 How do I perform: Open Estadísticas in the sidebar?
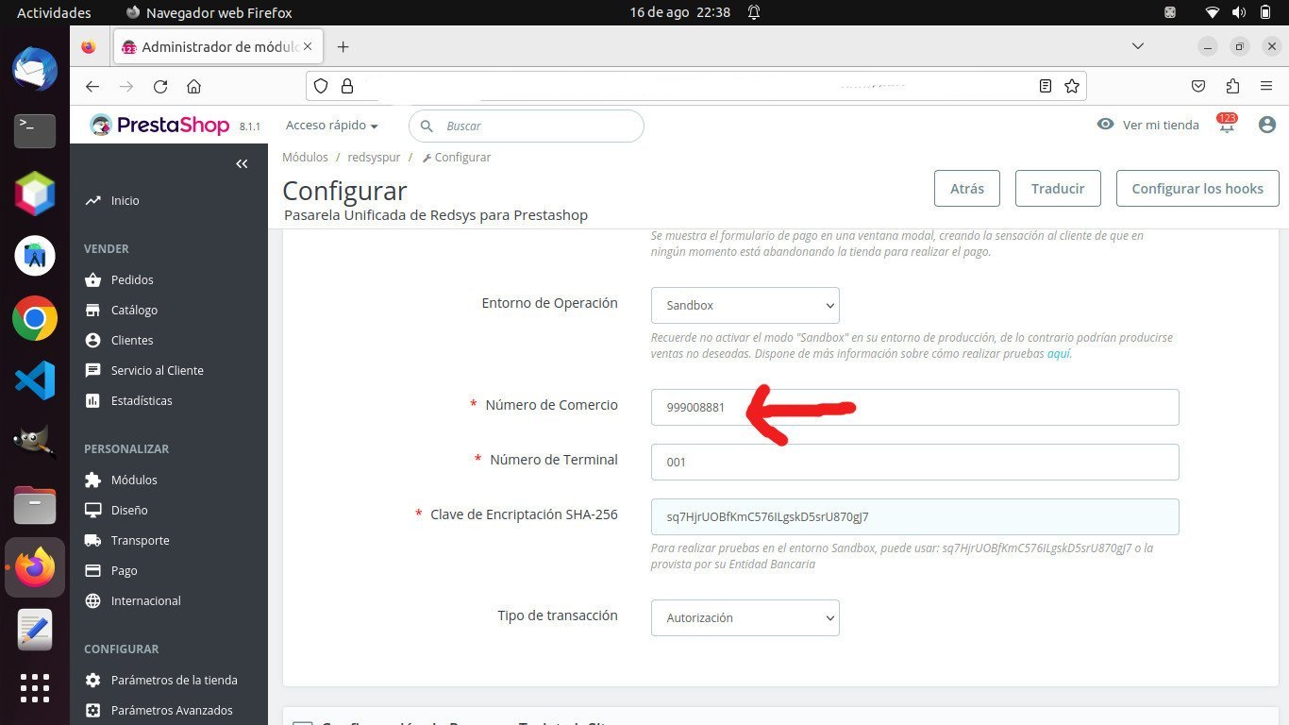[x=142, y=400]
